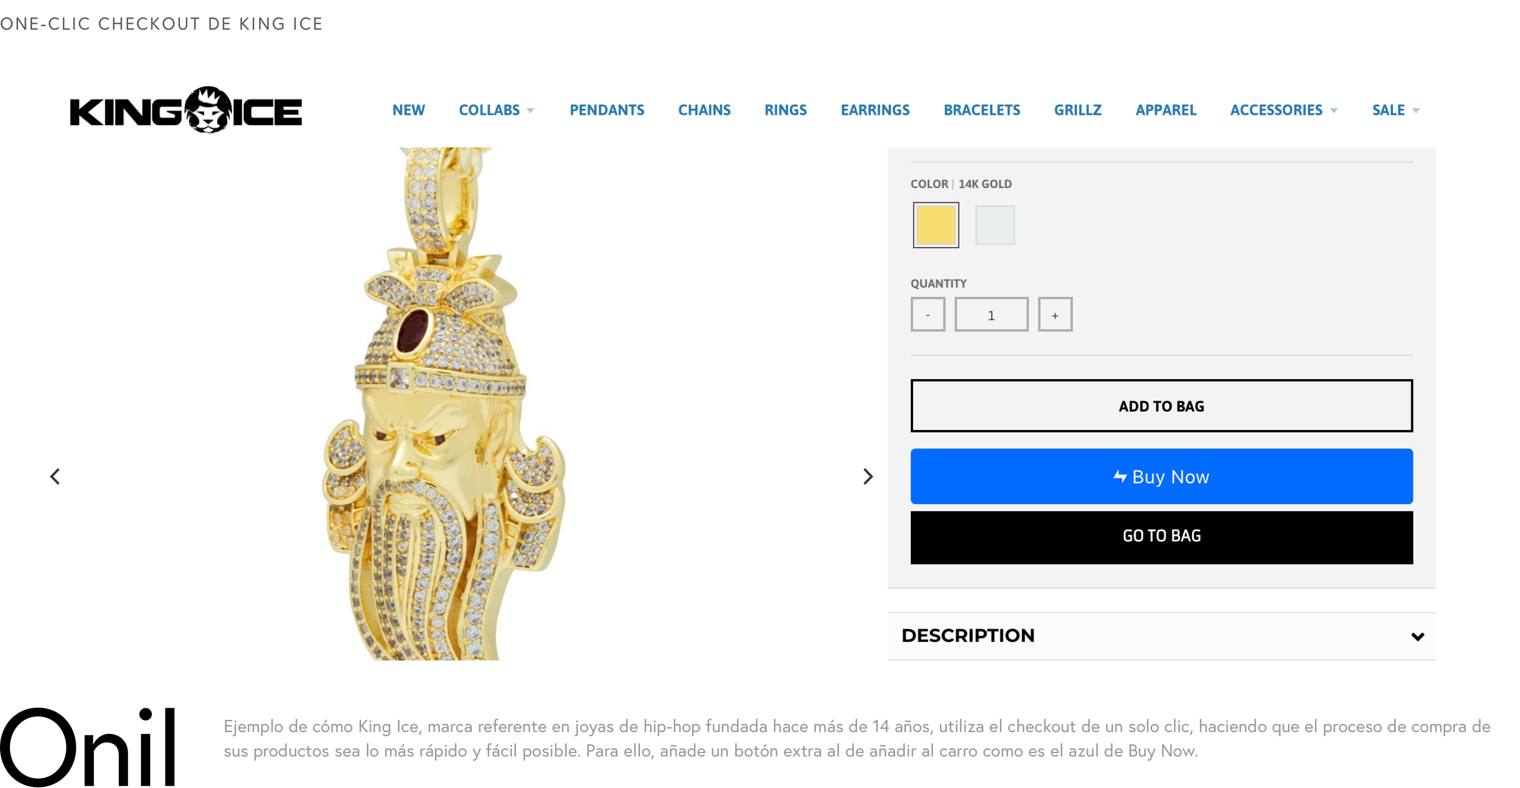Expand the Description section chevron

coord(1418,637)
